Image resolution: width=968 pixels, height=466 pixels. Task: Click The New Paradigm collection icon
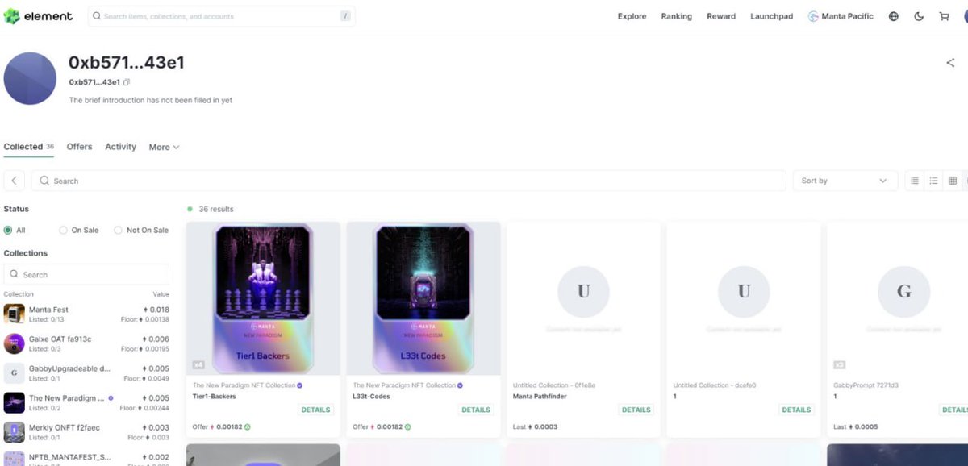coord(15,402)
